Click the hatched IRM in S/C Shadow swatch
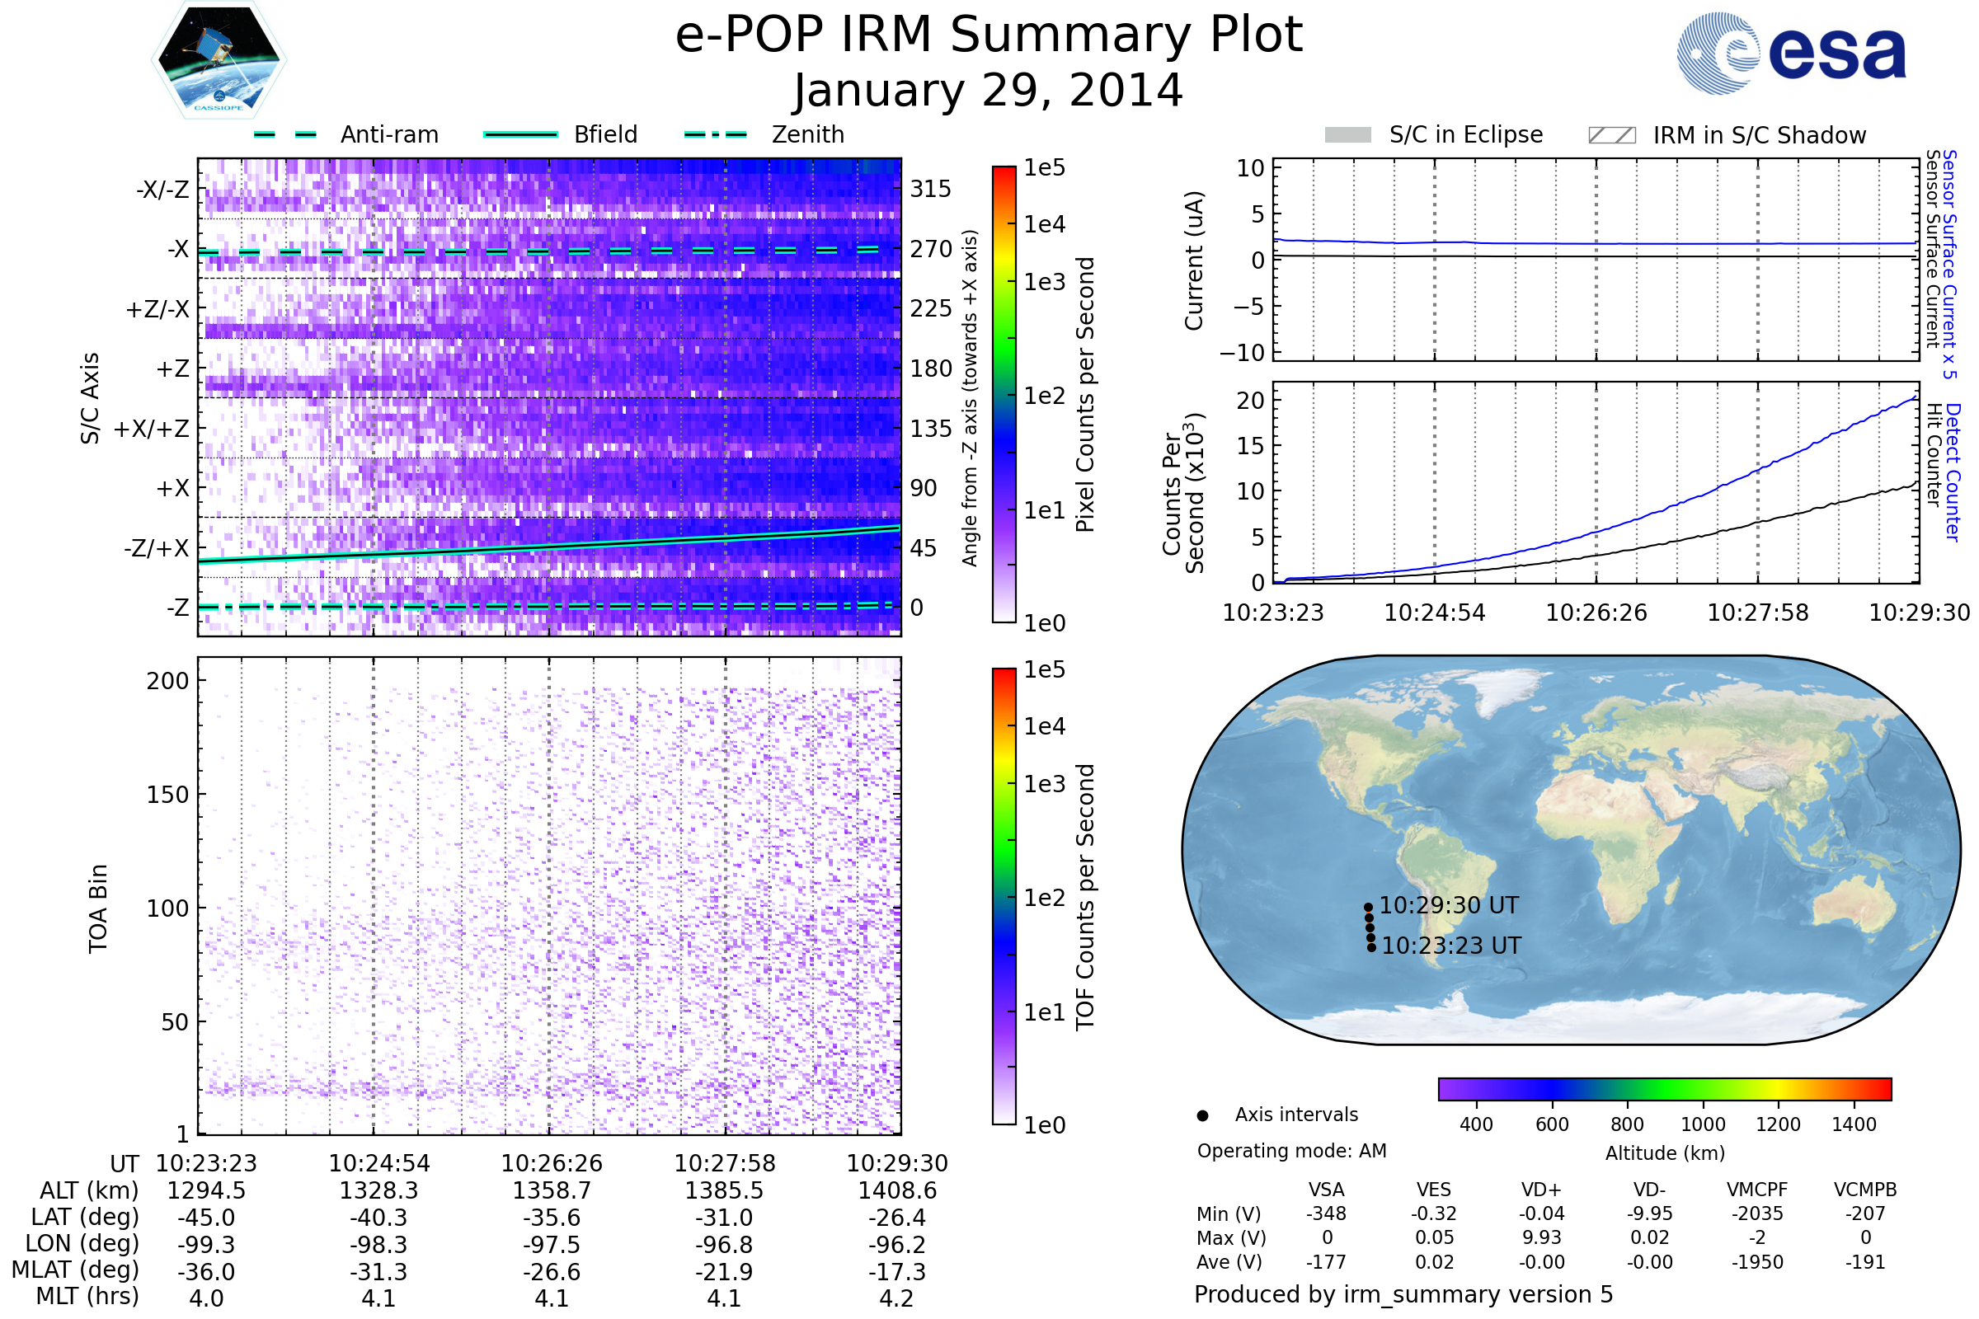This screenshot has width=1979, height=1319. point(1611,135)
